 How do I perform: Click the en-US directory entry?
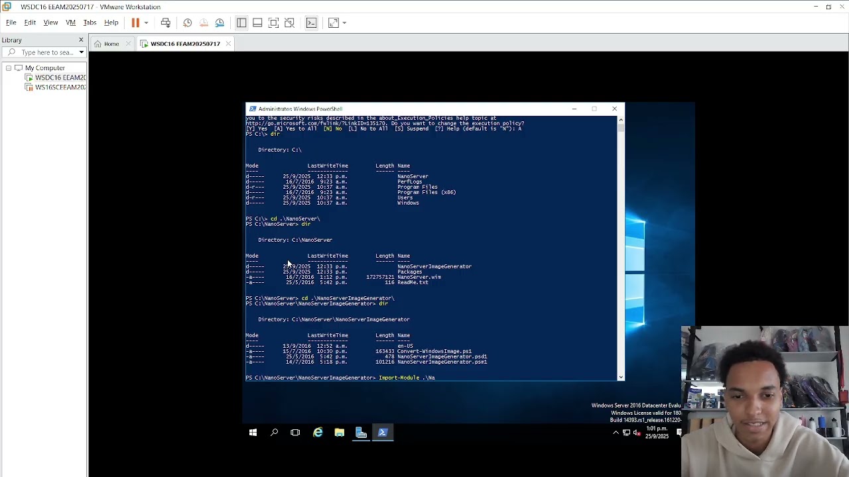click(405, 346)
